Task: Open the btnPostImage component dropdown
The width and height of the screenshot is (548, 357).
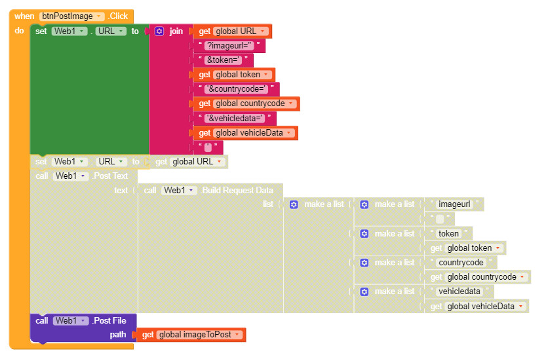Action: click(99, 16)
